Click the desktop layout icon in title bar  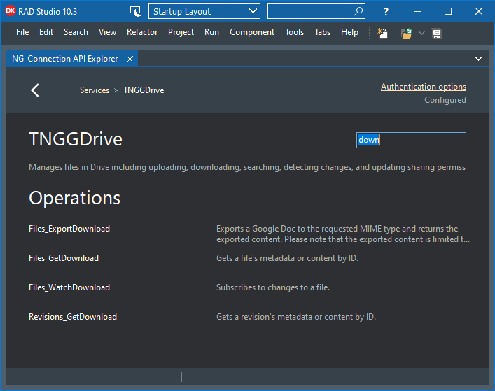tap(136, 11)
